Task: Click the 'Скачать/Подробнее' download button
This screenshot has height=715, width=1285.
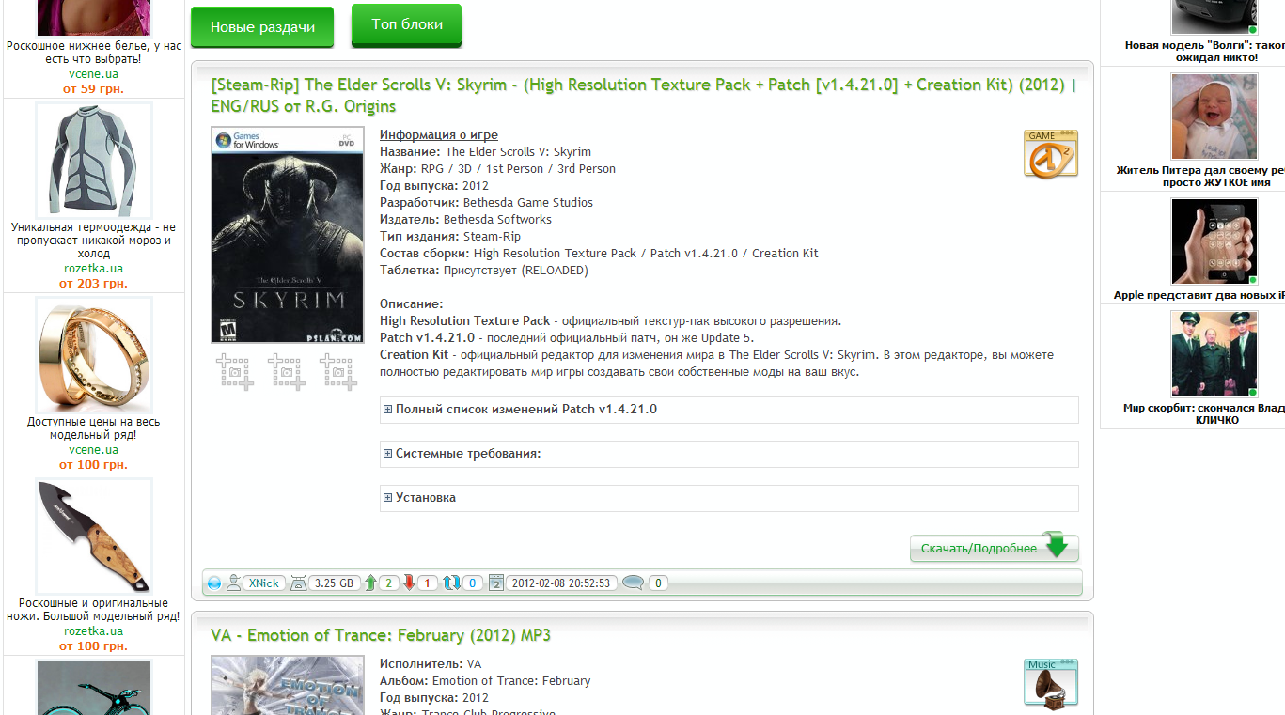Action: click(x=994, y=548)
